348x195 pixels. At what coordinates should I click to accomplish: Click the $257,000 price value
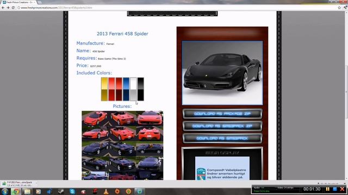96,66
